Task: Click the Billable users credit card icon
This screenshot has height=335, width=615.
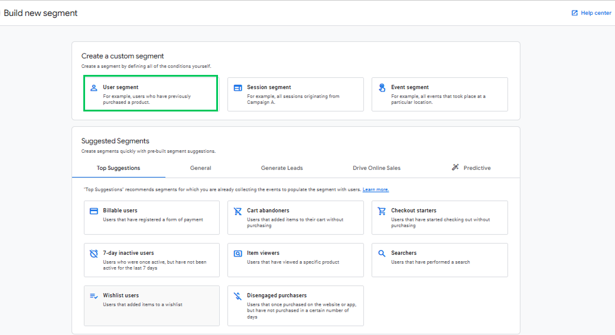Action: (93, 211)
